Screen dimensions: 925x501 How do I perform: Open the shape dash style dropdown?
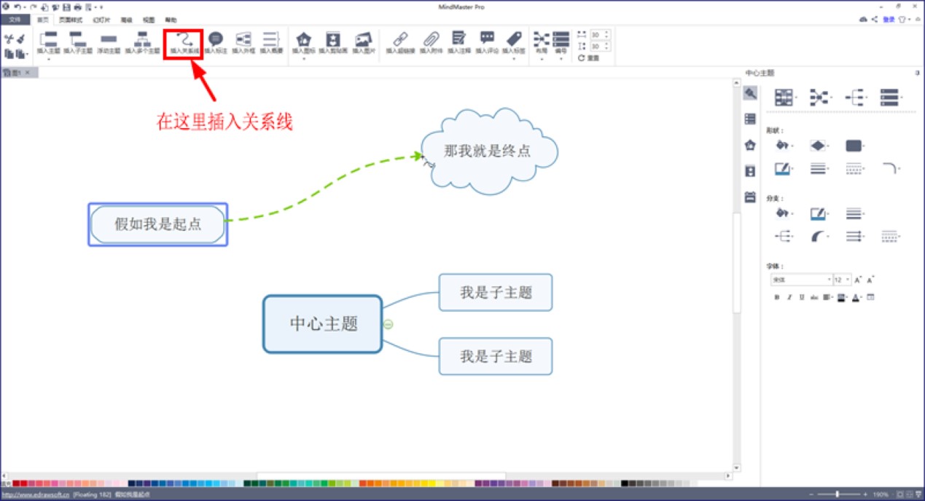point(856,168)
